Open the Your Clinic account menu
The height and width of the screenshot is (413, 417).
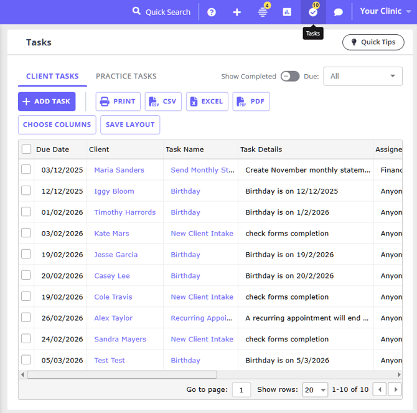385,11
